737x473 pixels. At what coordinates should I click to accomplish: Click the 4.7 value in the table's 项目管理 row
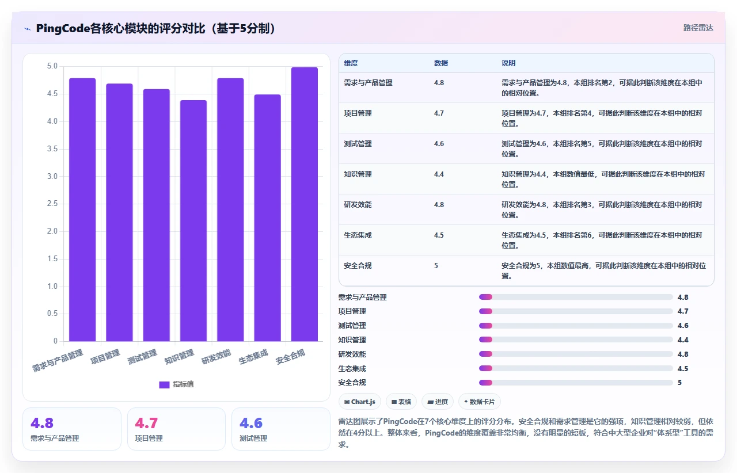tap(439, 113)
